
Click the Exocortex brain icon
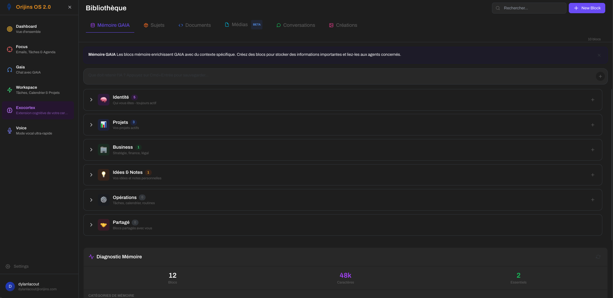[x=9, y=110]
